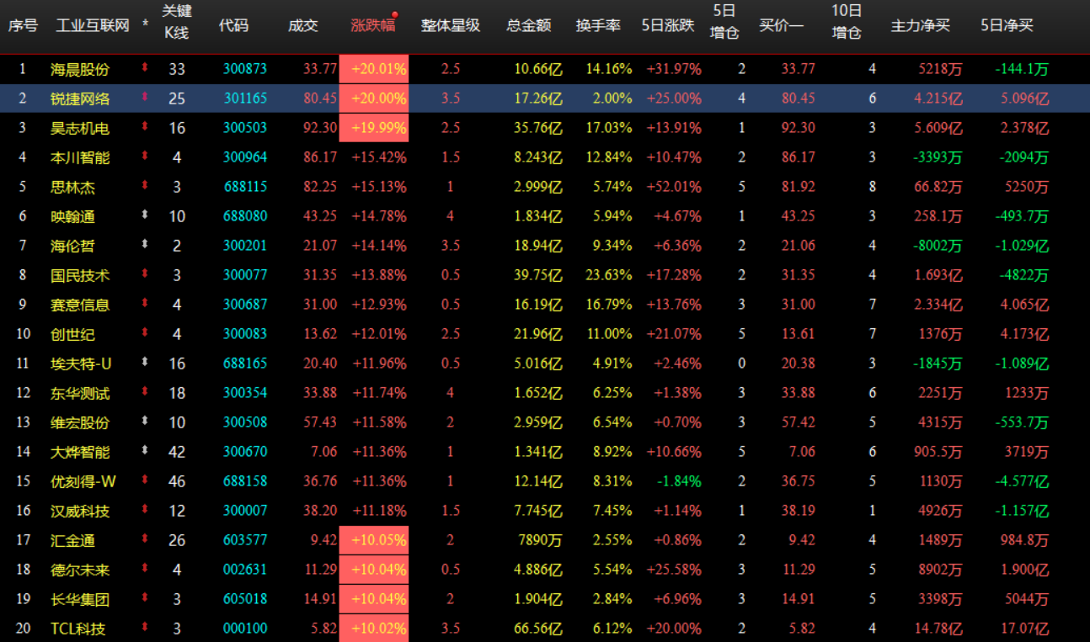This screenshot has width=1090, height=642.
Task: Click the marker icon beside 东华测试
Action: pos(145,392)
